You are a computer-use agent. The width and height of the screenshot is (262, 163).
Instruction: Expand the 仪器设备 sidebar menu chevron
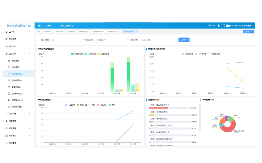click(x=29, y=113)
